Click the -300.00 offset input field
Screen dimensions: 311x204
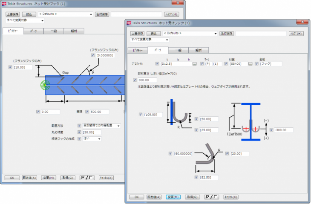tap(284, 130)
